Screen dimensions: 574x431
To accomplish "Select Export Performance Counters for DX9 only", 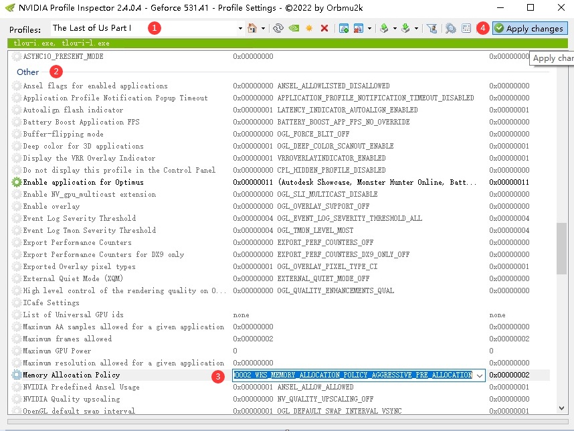I will [x=280, y=254].
